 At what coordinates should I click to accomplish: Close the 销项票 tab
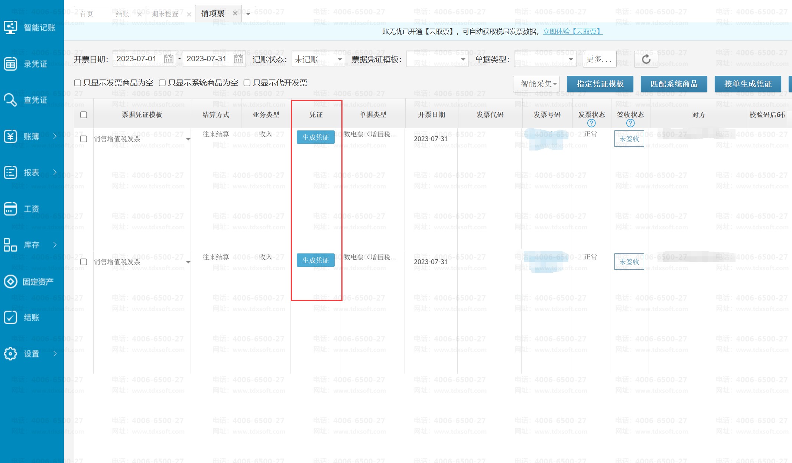pos(235,14)
